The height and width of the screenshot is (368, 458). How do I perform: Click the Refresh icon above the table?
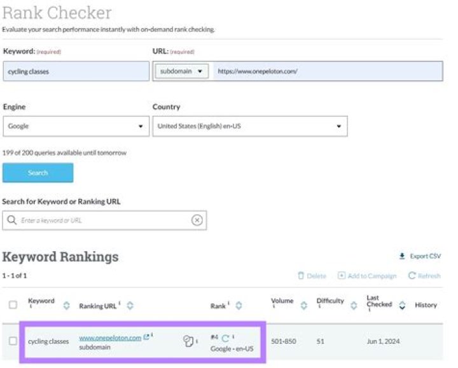(412, 276)
